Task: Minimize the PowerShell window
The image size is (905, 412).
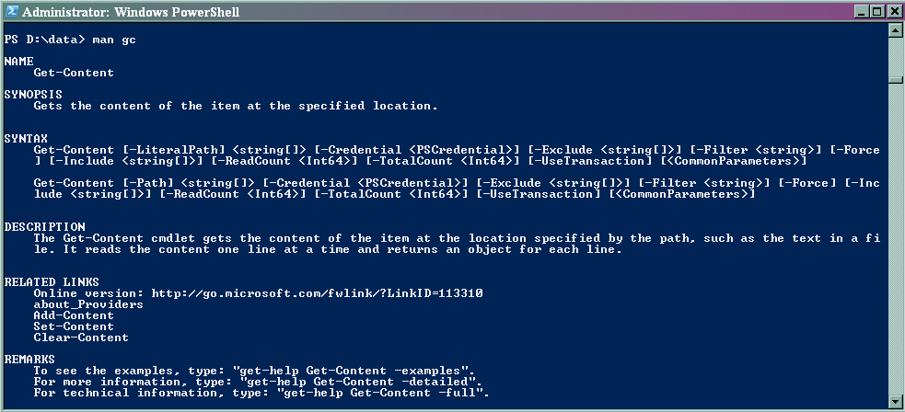Action: pos(860,12)
